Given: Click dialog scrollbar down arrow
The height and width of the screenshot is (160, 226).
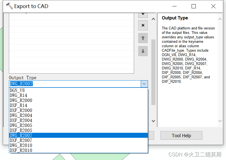Looking at the screenshot, I should pyautogui.click(x=153, y=121).
